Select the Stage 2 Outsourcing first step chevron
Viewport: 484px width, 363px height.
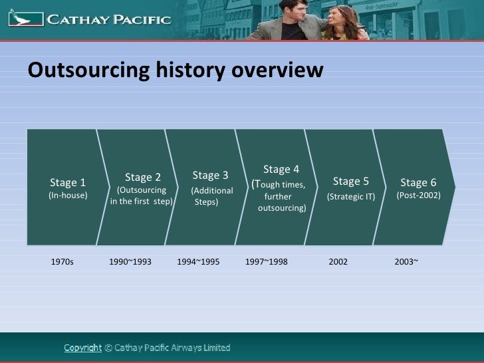point(138,187)
